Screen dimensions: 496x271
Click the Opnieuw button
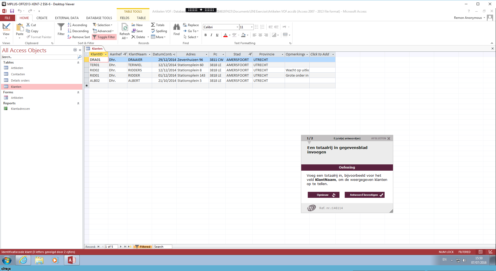pos(323,195)
